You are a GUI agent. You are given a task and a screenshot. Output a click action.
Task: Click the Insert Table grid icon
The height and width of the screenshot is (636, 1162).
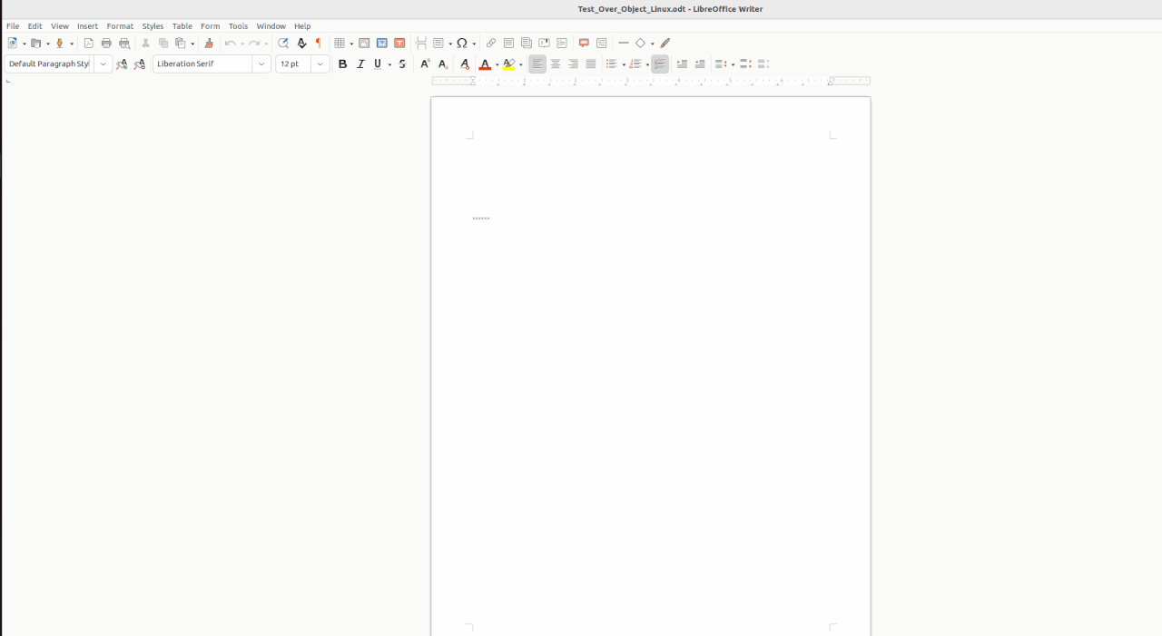[340, 43]
